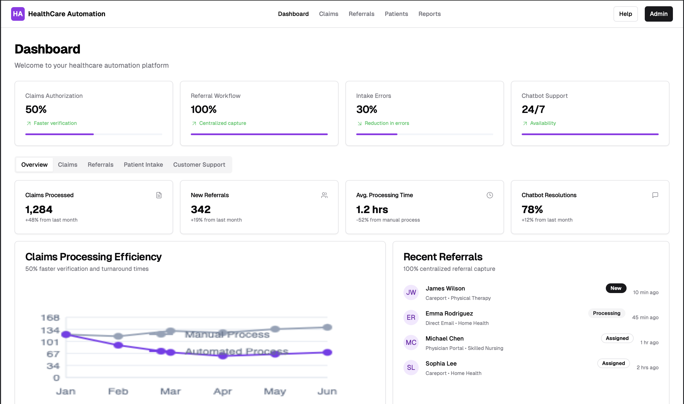Open the Customer Support tab
Image resolution: width=684 pixels, height=404 pixels.
click(199, 164)
